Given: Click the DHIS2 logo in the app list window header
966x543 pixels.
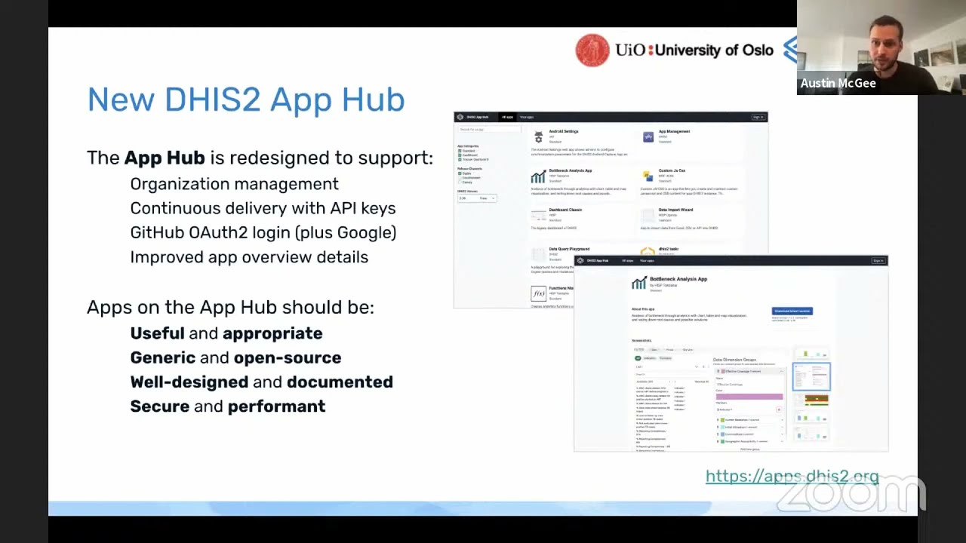Looking at the screenshot, I should tap(460, 117).
